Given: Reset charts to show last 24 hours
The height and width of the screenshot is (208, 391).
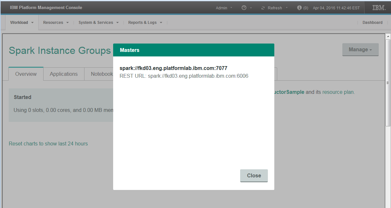Looking at the screenshot, I should (x=48, y=144).
